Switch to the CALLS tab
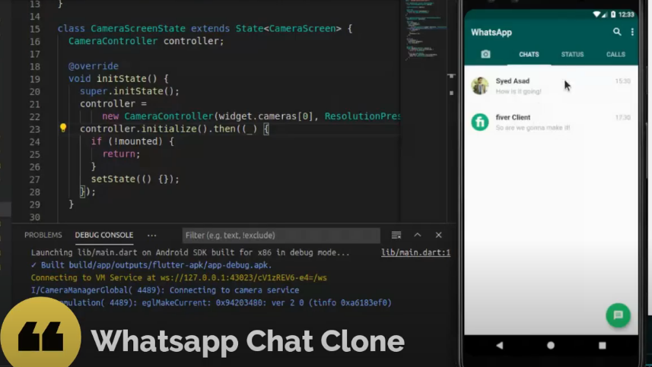 pyautogui.click(x=615, y=55)
